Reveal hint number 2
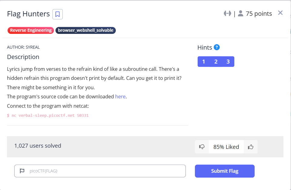Viewport: 291px width, 190px height. coord(216,62)
